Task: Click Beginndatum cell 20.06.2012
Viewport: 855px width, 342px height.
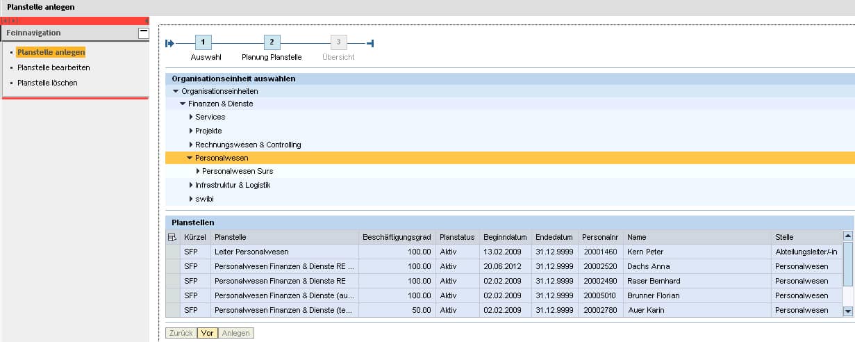Action: pyautogui.click(x=505, y=266)
